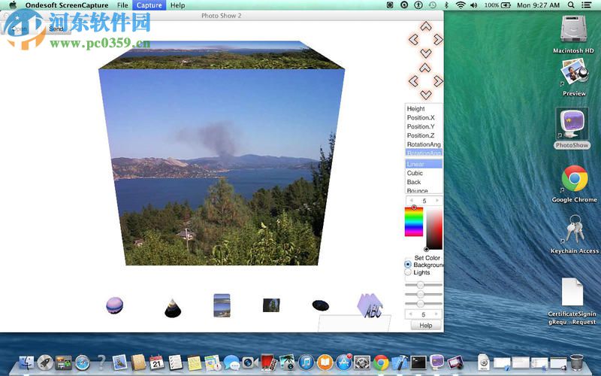The image size is (601, 376).
Task: Click the third horizontal slider below Lights
Action: [424, 304]
